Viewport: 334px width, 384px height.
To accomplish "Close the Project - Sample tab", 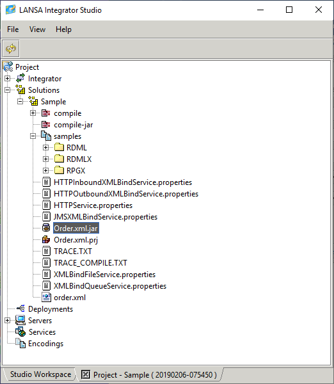I will [86, 374].
